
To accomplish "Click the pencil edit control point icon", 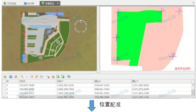I will (x=36, y=77).
